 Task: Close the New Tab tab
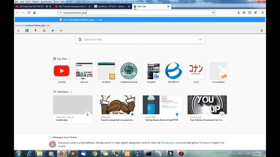pos(168,7)
